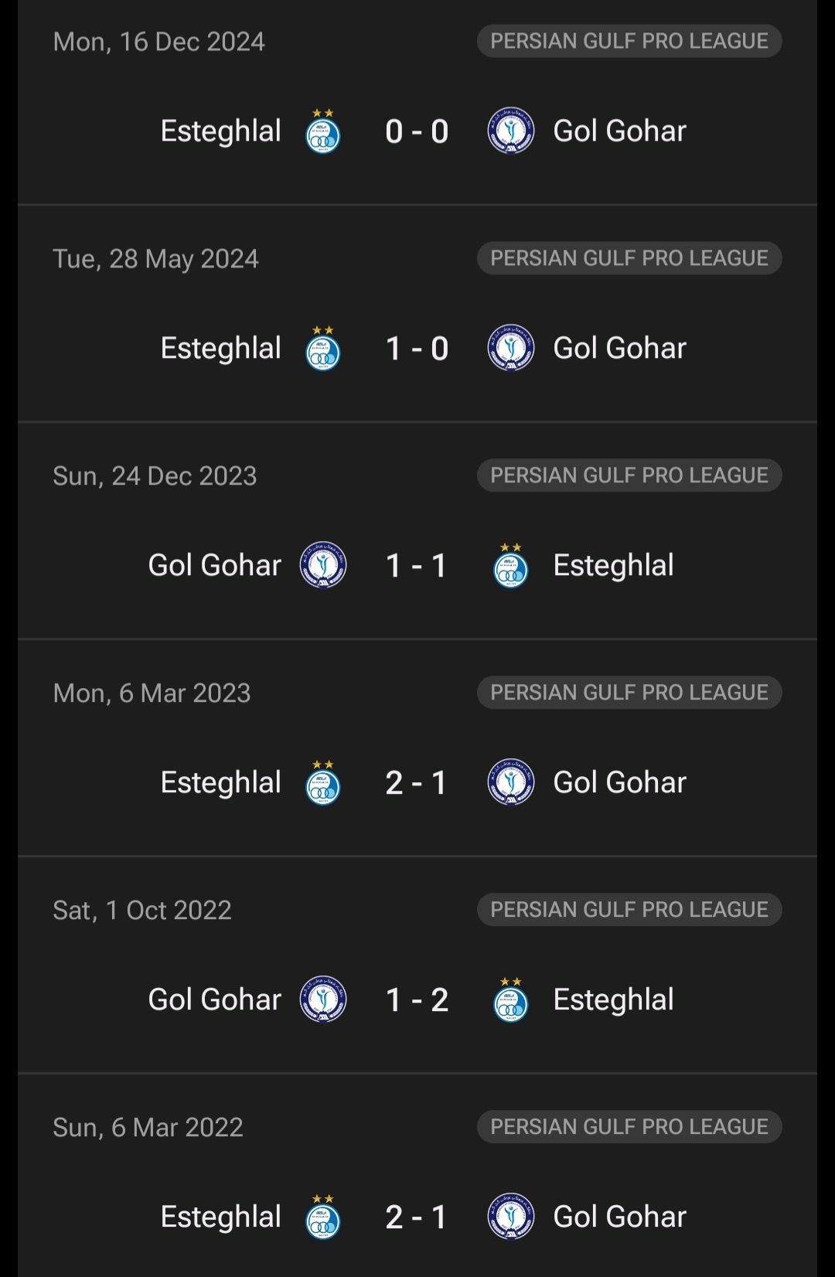Select Persian Gulf Pro League tag on 1 Oct 2022
Screen dimensions: 835x1277
click(629, 910)
